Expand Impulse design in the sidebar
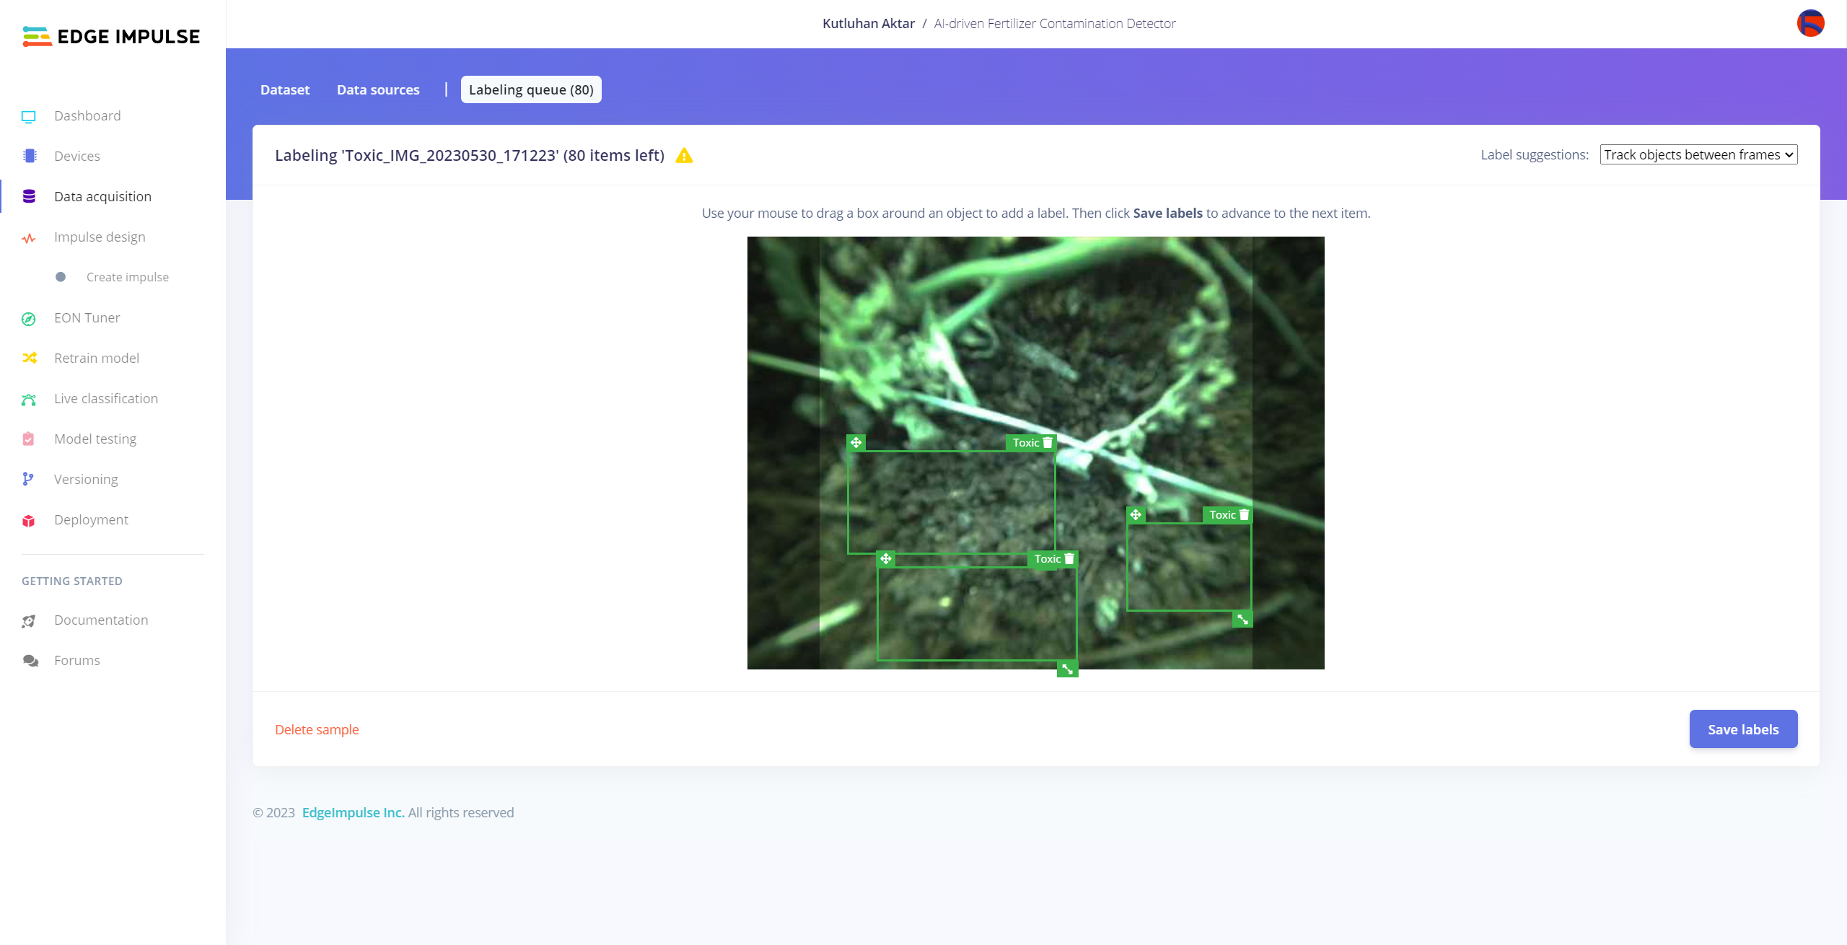 point(100,237)
